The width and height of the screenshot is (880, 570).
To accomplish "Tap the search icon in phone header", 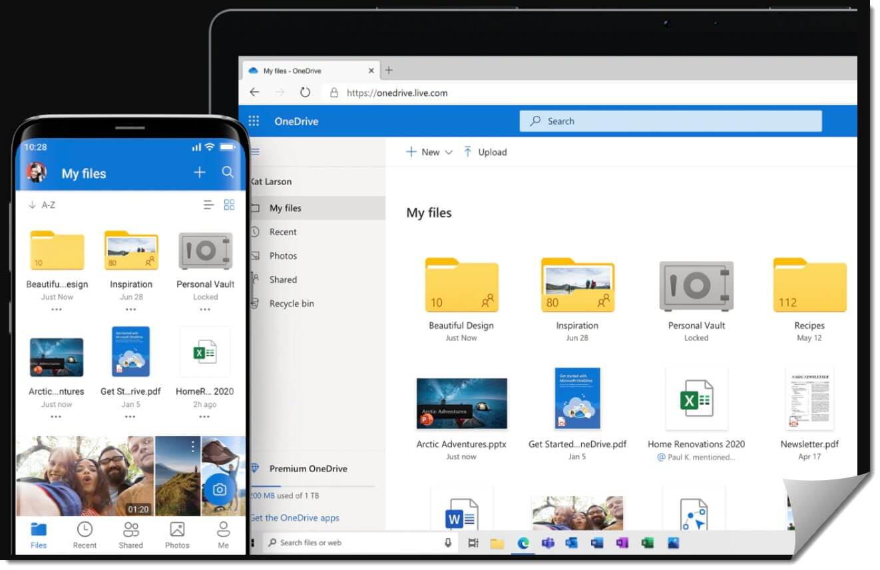I will point(228,172).
